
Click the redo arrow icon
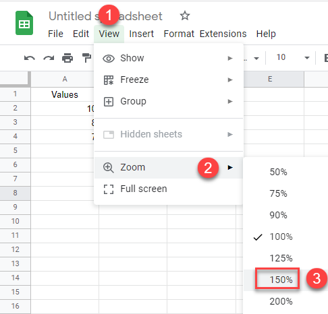pyautogui.click(x=49, y=58)
